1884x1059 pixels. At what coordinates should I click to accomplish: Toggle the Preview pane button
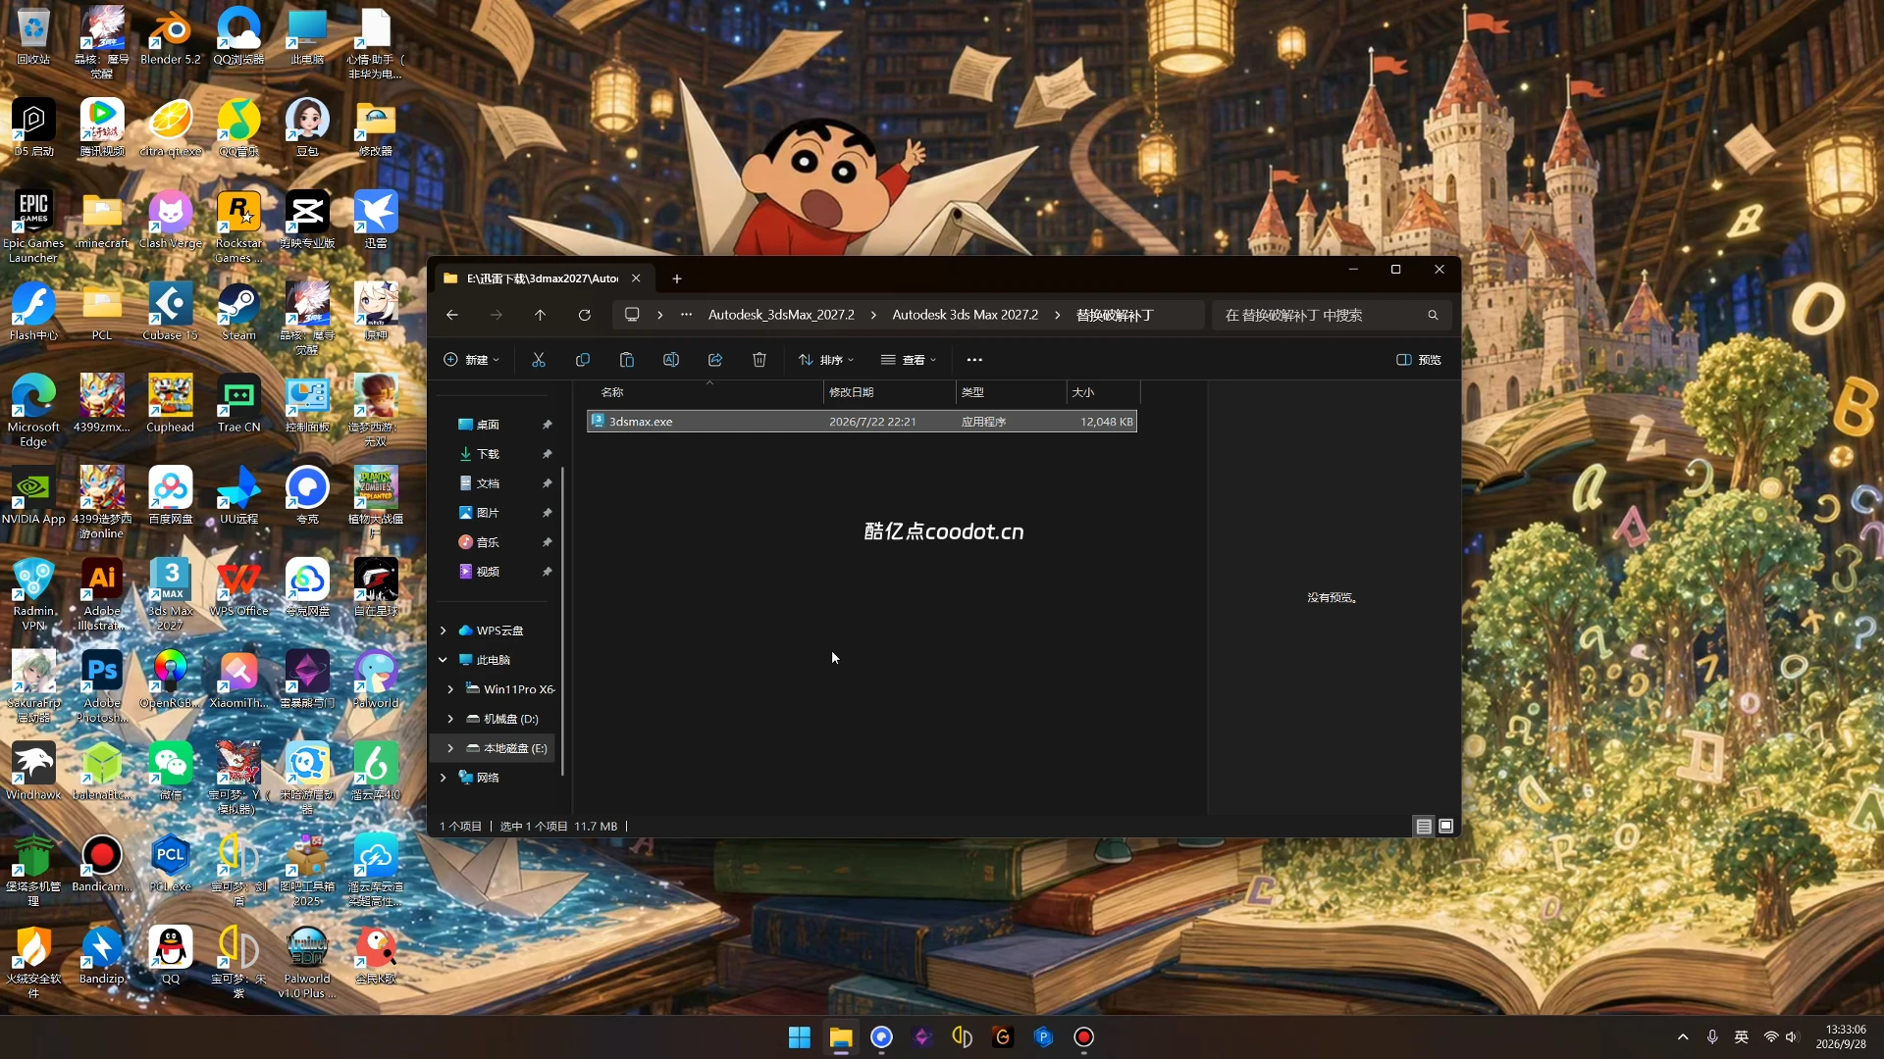coord(1419,360)
